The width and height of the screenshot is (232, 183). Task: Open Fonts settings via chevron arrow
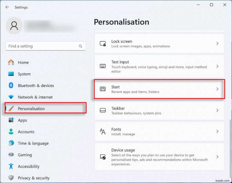[217, 131]
